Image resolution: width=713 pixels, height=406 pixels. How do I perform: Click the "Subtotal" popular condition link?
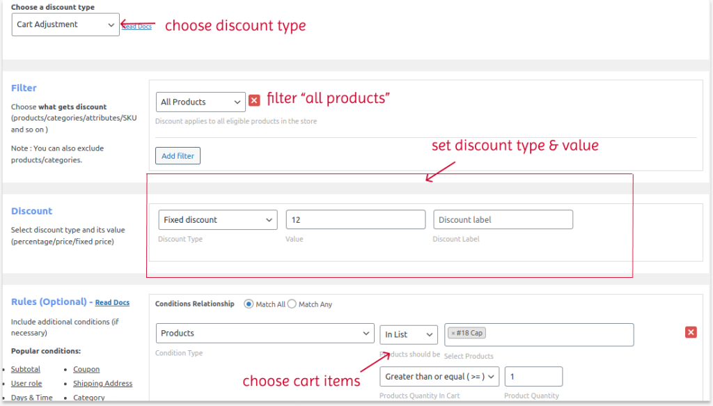point(25,369)
